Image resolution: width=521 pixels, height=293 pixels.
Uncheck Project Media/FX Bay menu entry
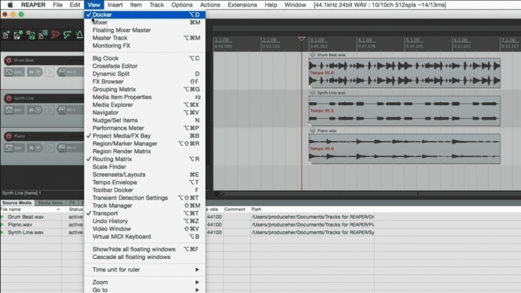(x=122, y=136)
